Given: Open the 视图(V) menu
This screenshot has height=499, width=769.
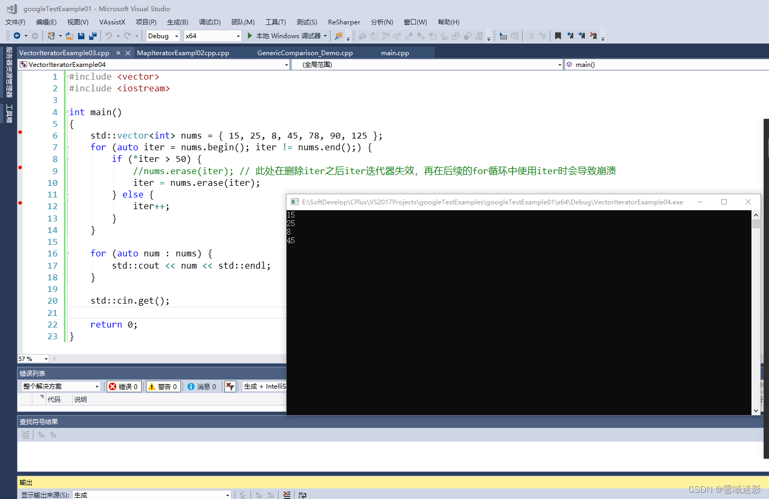Looking at the screenshot, I should pyautogui.click(x=77, y=22).
